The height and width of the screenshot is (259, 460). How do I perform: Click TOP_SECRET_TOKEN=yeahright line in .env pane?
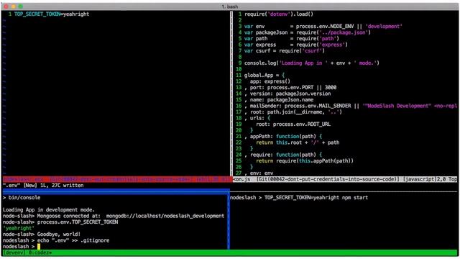pos(52,14)
